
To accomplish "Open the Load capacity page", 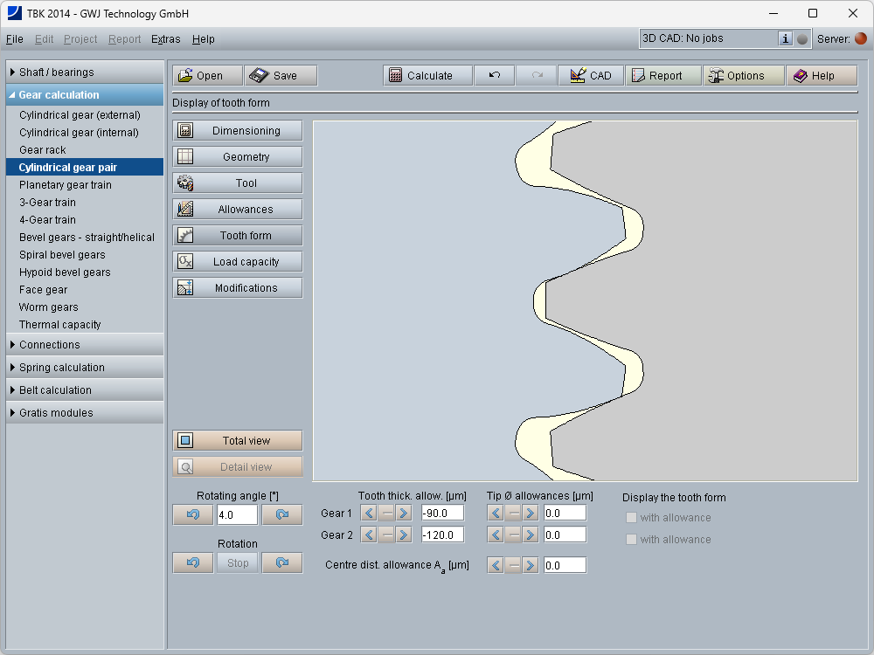I will tap(238, 262).
